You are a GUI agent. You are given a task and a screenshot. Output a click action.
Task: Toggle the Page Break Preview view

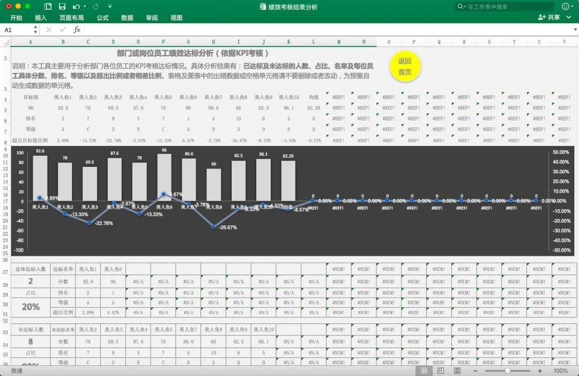point(457,371)
